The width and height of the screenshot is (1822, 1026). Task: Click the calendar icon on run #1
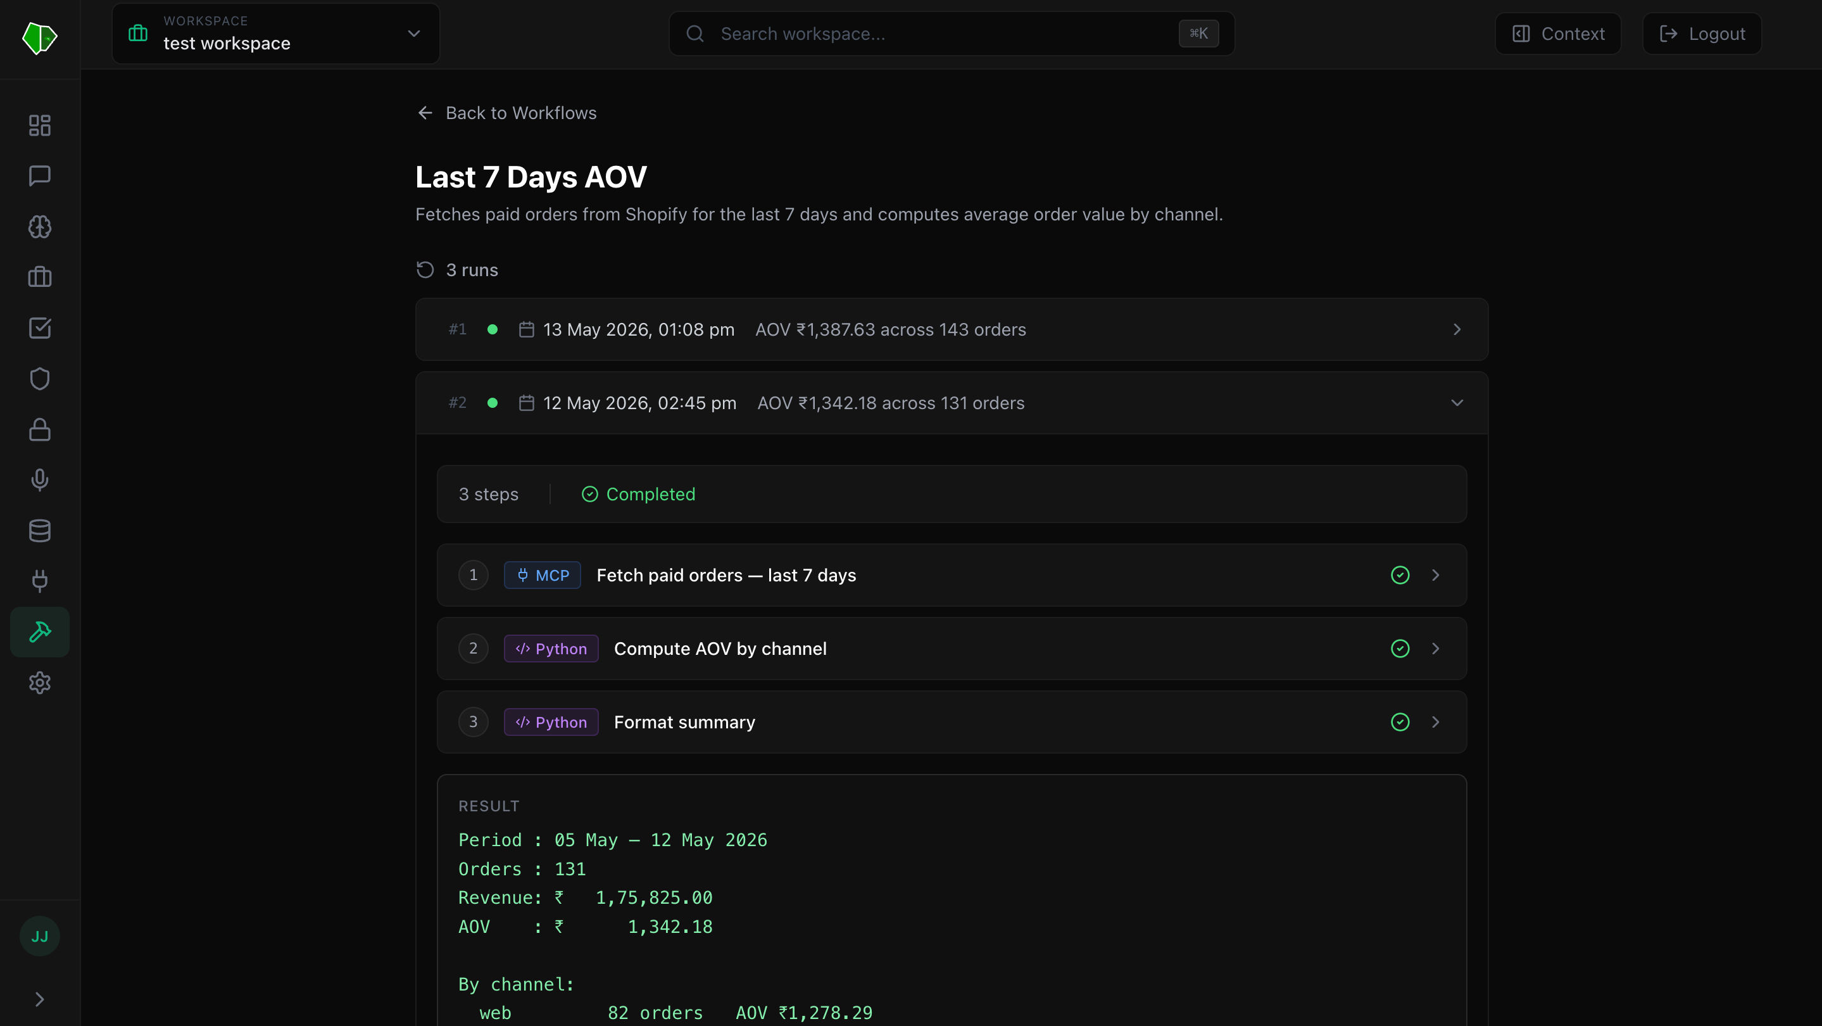526,329
